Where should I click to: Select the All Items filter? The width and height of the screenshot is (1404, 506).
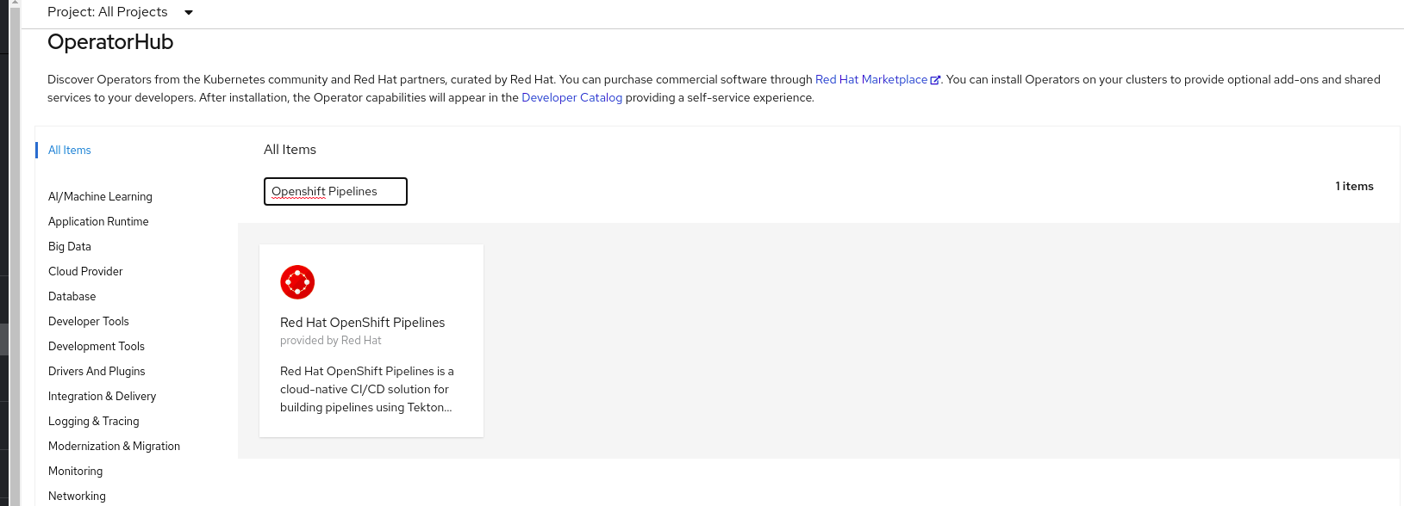pos(69,150)
